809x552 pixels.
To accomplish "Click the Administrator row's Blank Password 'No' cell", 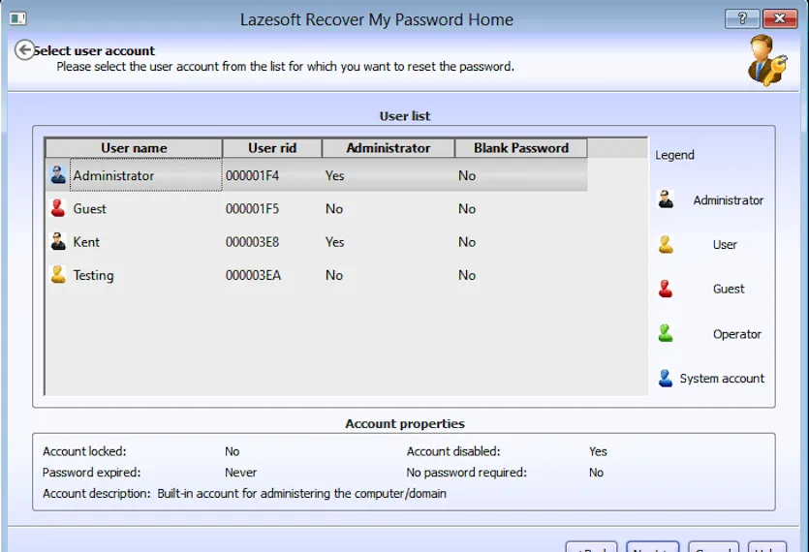I will (467, 176).
